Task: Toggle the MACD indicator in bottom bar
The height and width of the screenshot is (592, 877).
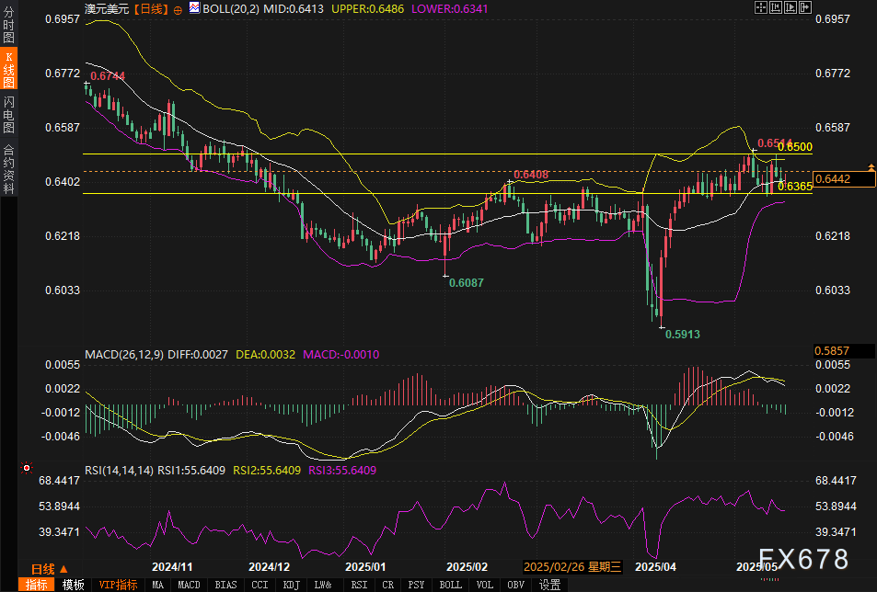Action: pyautogui.click(x=189, y=585)
